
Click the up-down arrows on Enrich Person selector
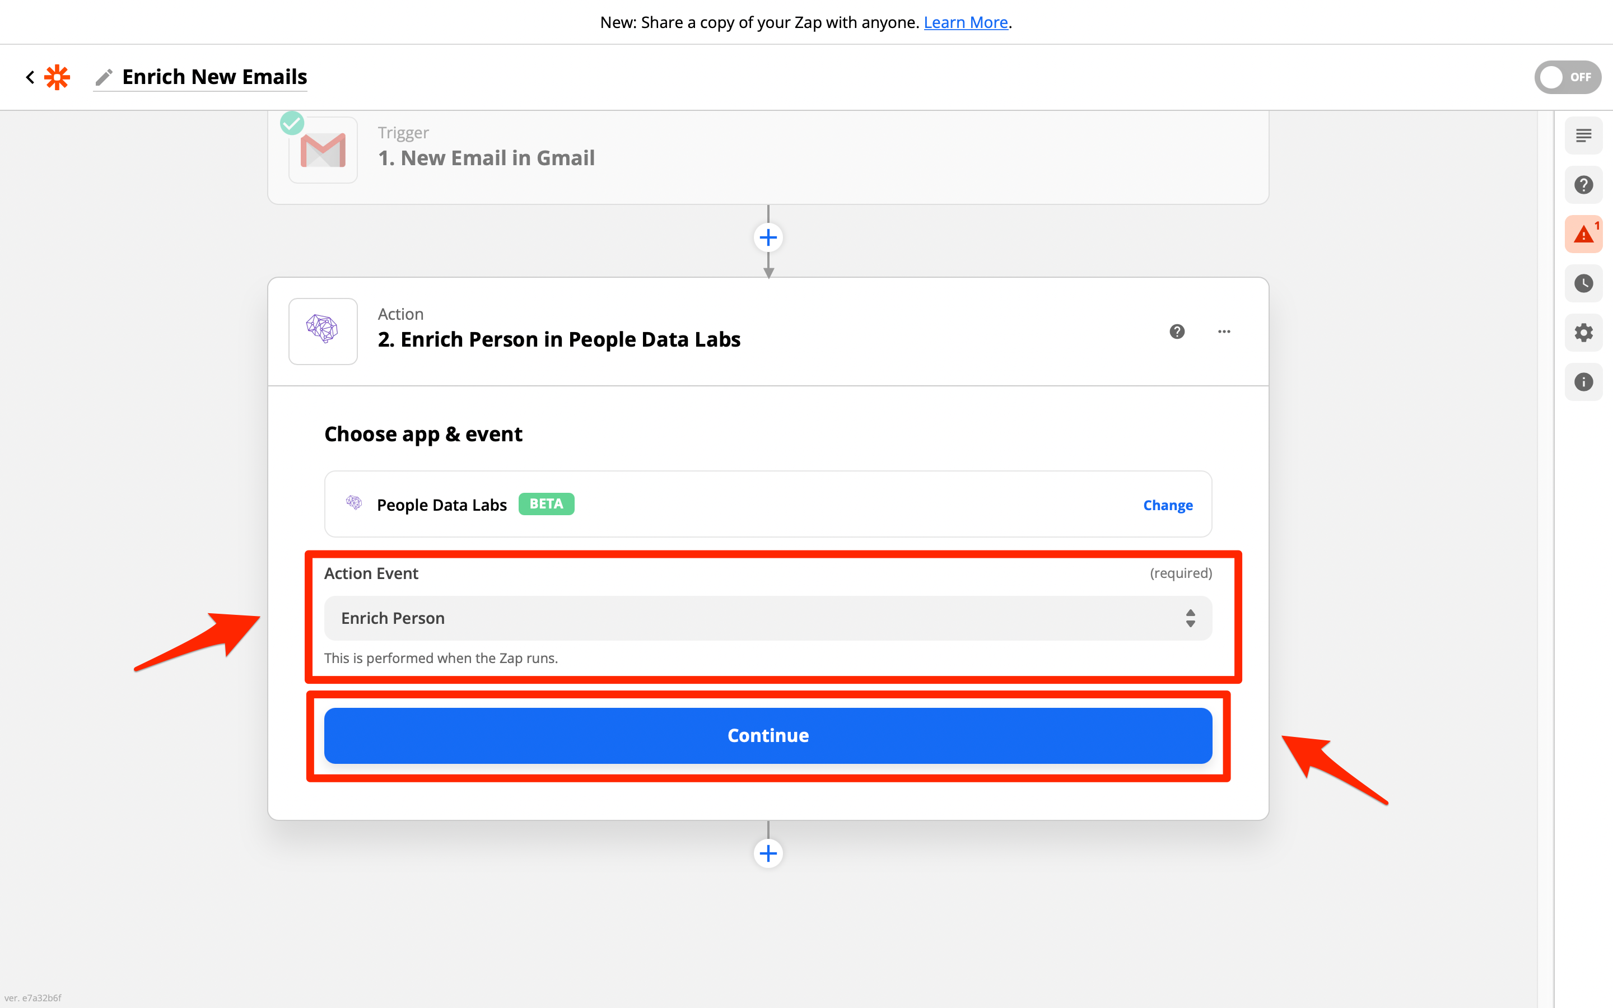(x=1190, y=618)
